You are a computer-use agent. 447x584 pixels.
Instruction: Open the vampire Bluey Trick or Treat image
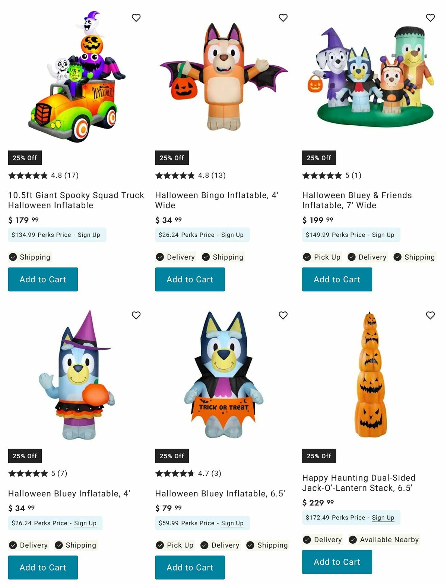(223, 375)
